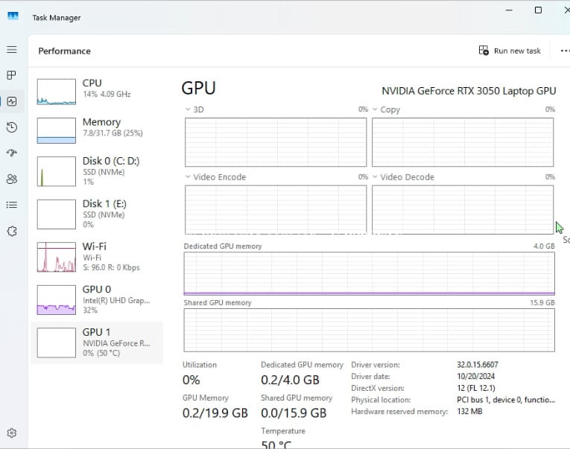The width and height of the screenshot is (570, 449).
Task: Select the Performance page icon in sidebar
Action: pyautogui.click(x=12, y=101)
